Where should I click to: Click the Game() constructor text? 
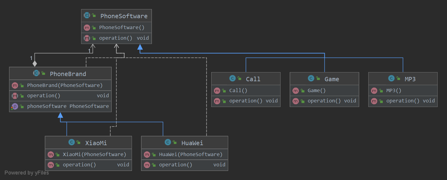[317, 90]
